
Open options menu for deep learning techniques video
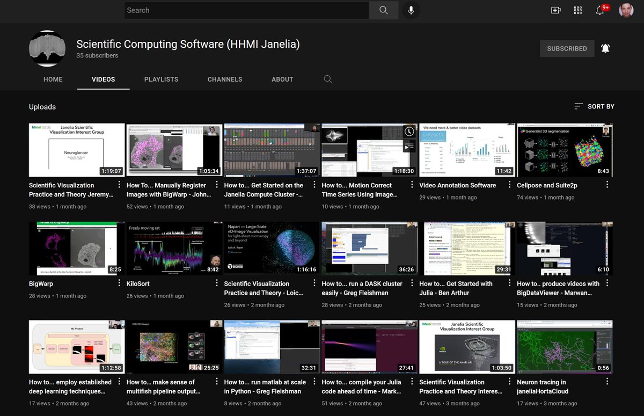(119, 382)
